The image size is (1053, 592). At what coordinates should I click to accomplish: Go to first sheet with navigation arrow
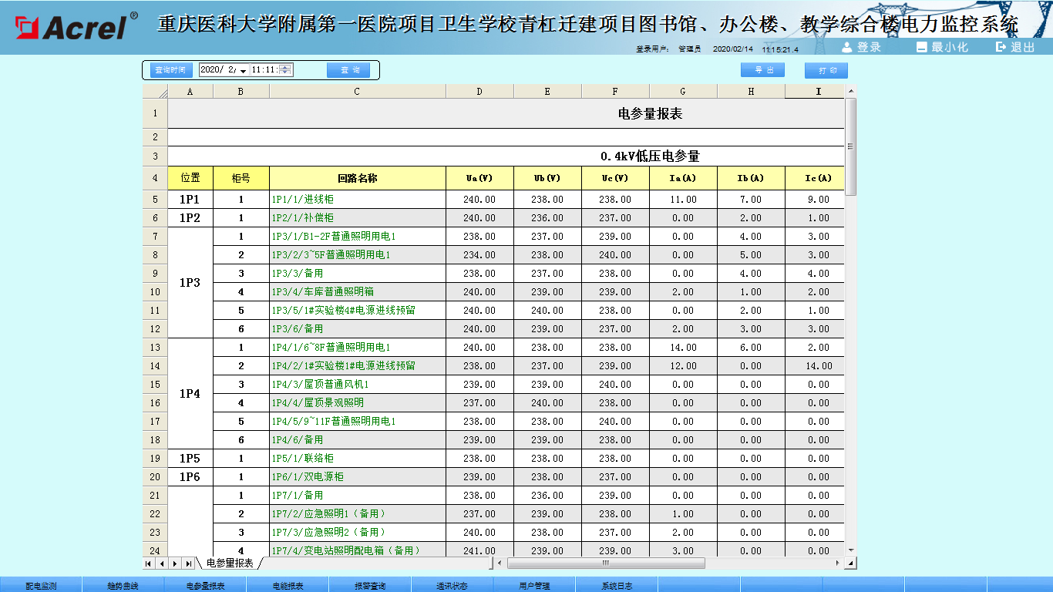(150, 563)
